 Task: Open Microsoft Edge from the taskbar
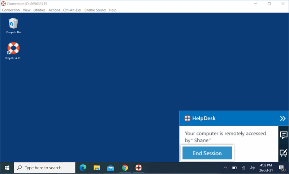point(83,168)
